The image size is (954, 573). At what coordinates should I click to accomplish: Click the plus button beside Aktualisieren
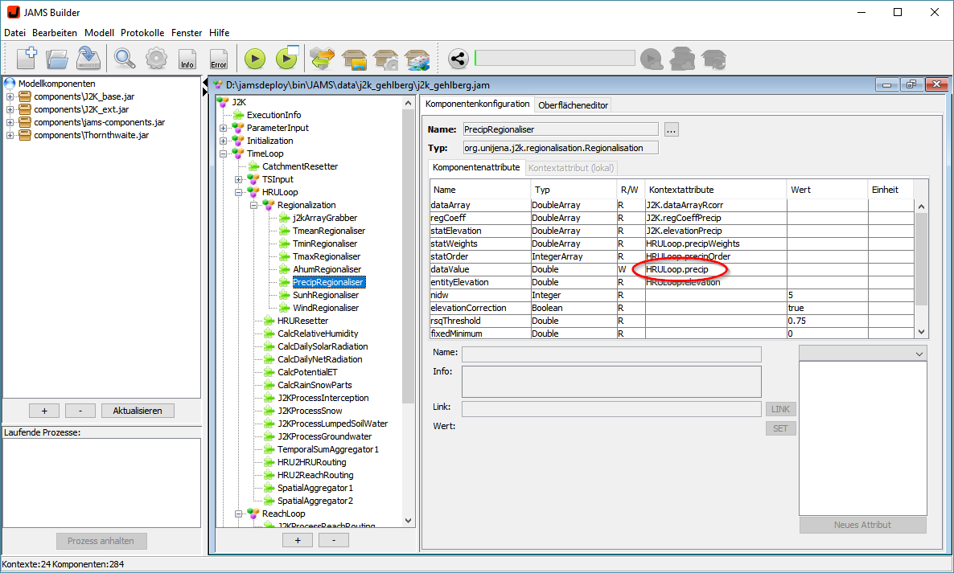(x=44, y=411)
